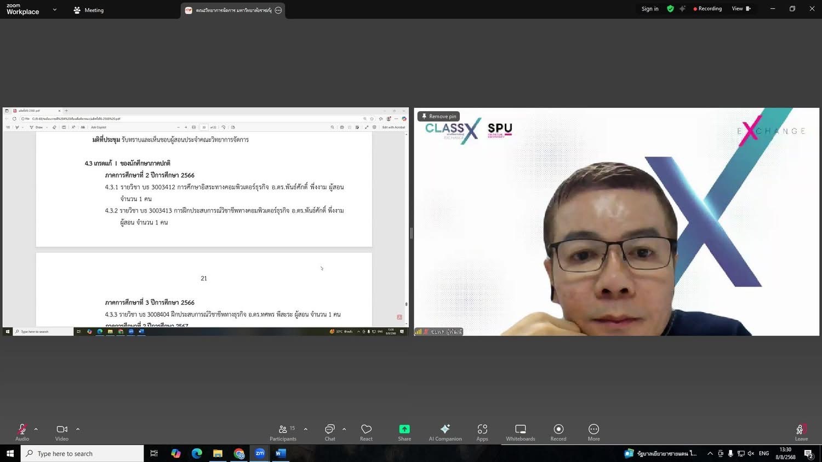Open the Apps panel
The image size is (822, 462).
(x=482, y=432)
